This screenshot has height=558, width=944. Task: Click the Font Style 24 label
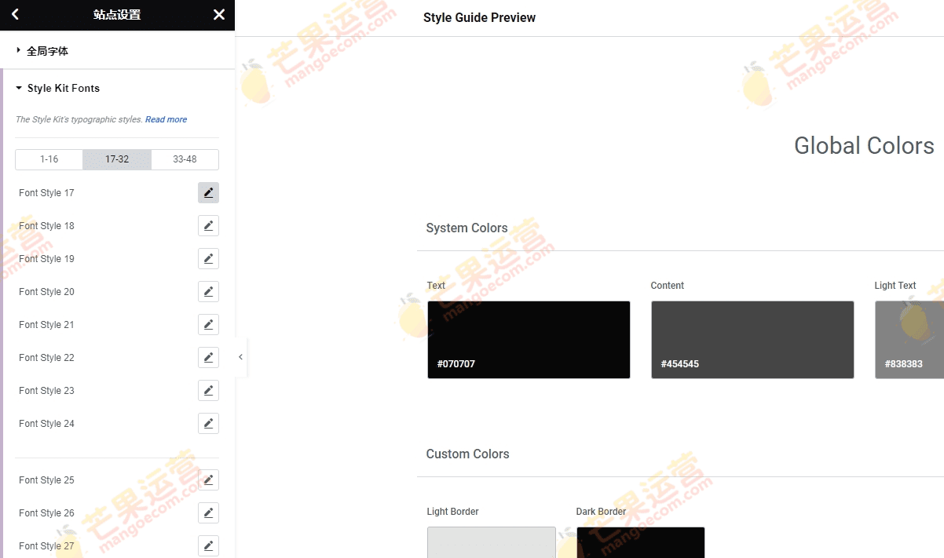46,424
